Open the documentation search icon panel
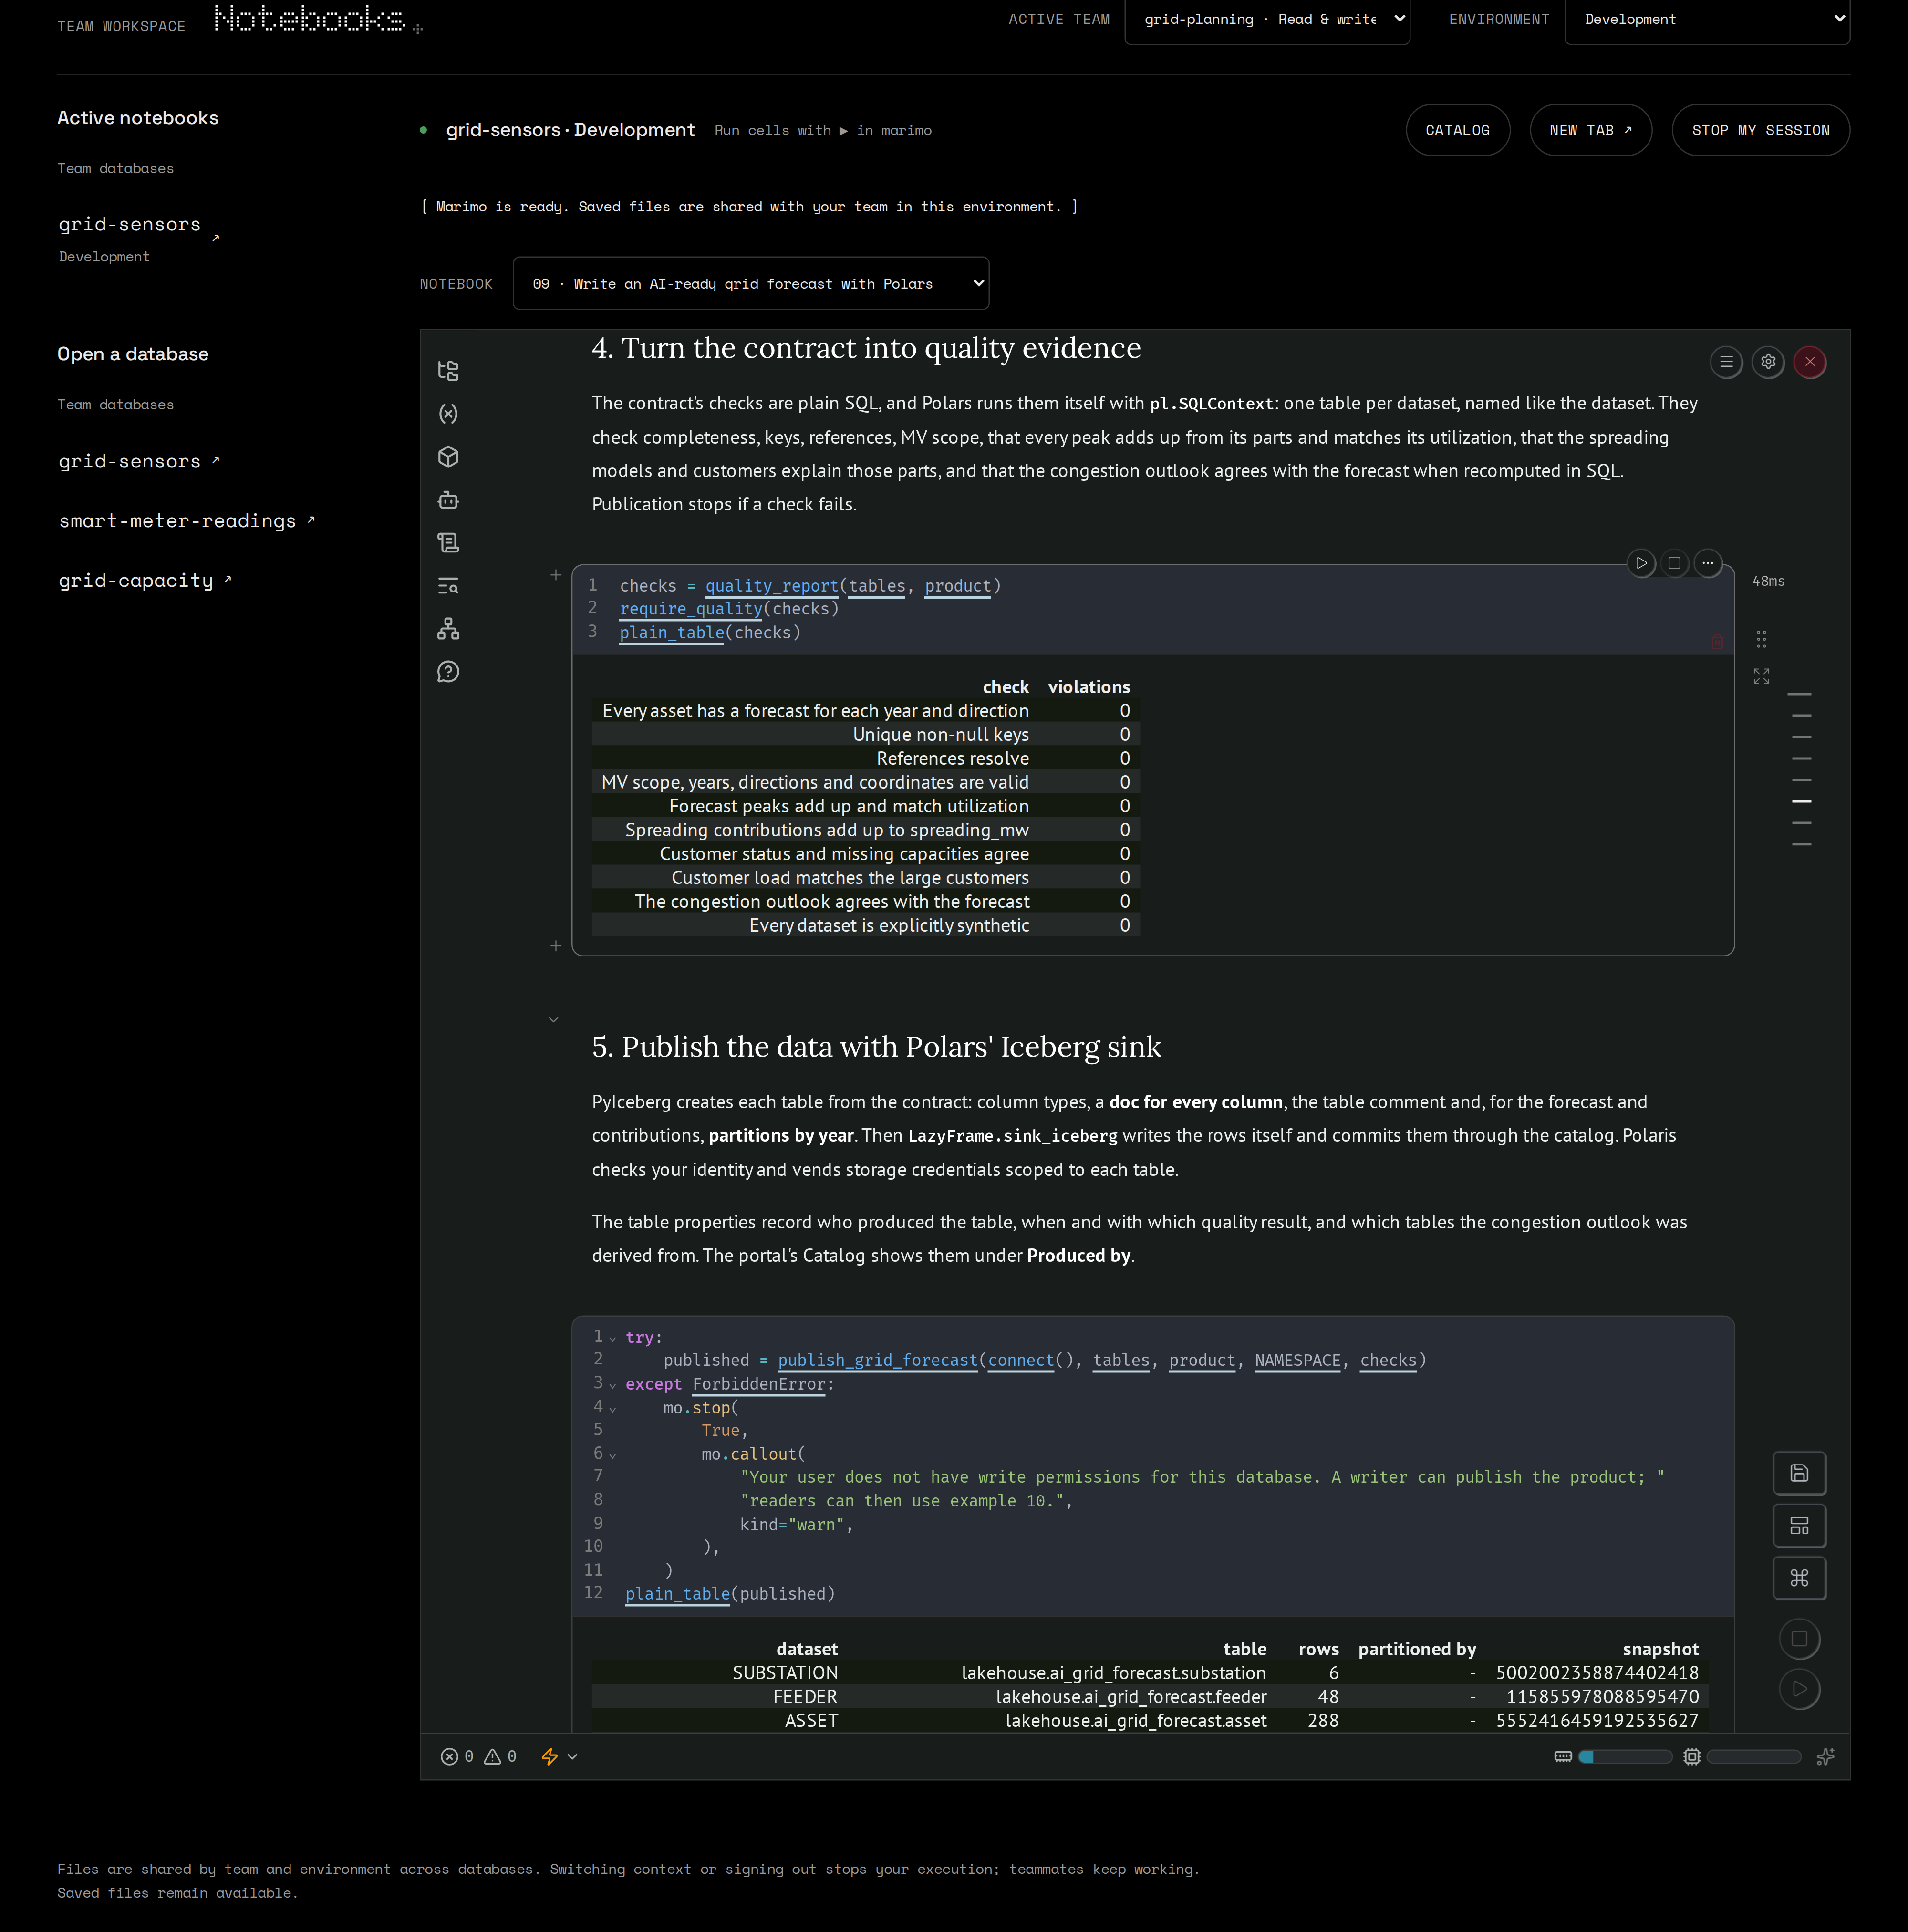The height and width of the screenshot is (1932, 1908). point(448,586)
